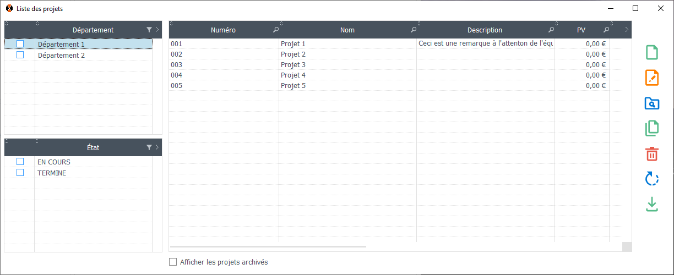This screenshot has height=275, width=674.
Task: Click the green download export icon
Action: [x=651, y=204]
